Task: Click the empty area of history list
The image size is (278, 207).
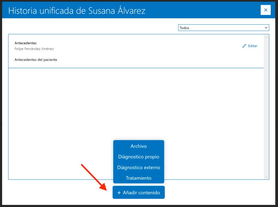Action: (x=69, y=114)
